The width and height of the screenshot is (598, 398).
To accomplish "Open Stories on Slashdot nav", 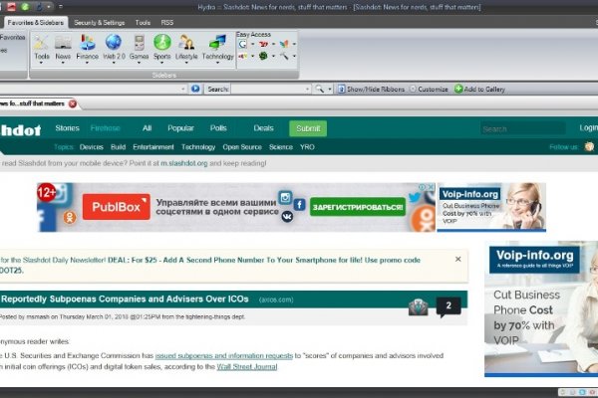I will coord(67,128).
